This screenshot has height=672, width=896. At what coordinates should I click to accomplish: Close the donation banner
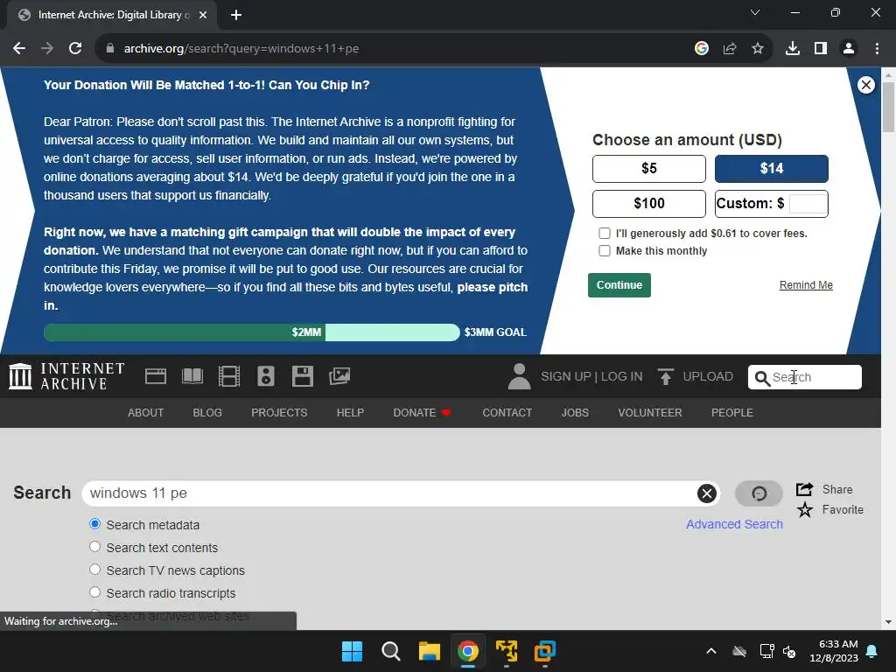tap(865, 85)
